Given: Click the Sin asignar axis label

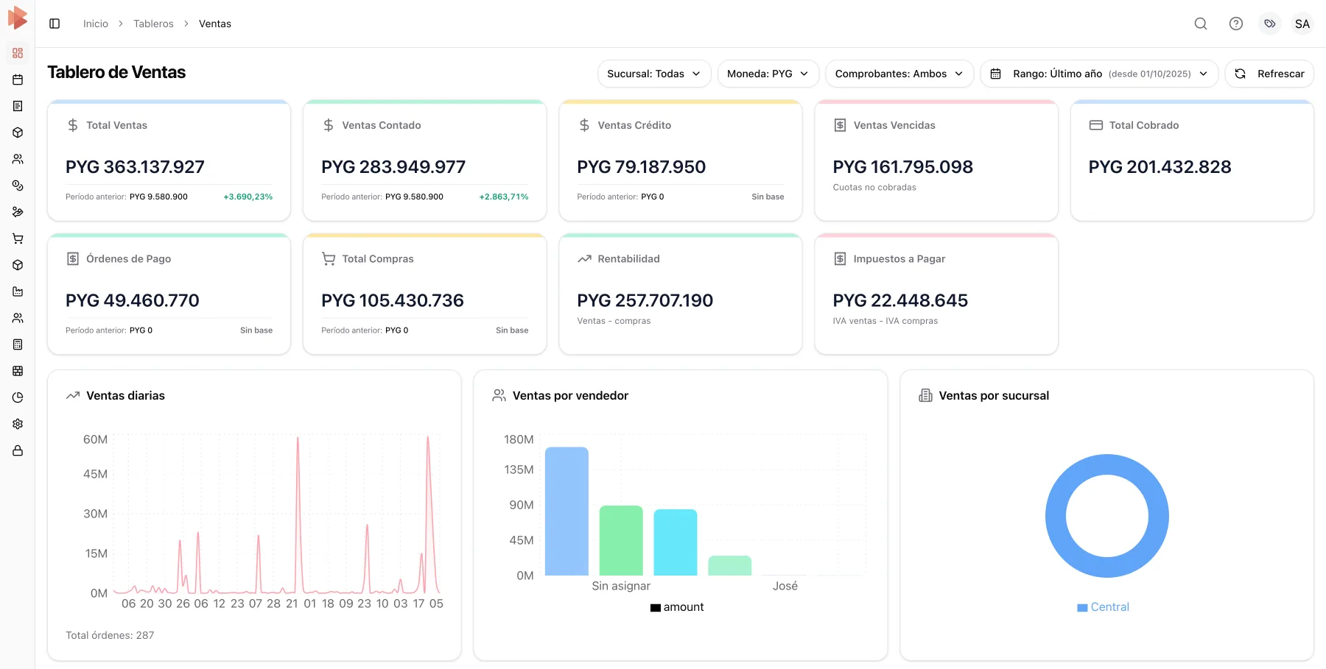Looking at the screenshot, I should coord(621,586).
